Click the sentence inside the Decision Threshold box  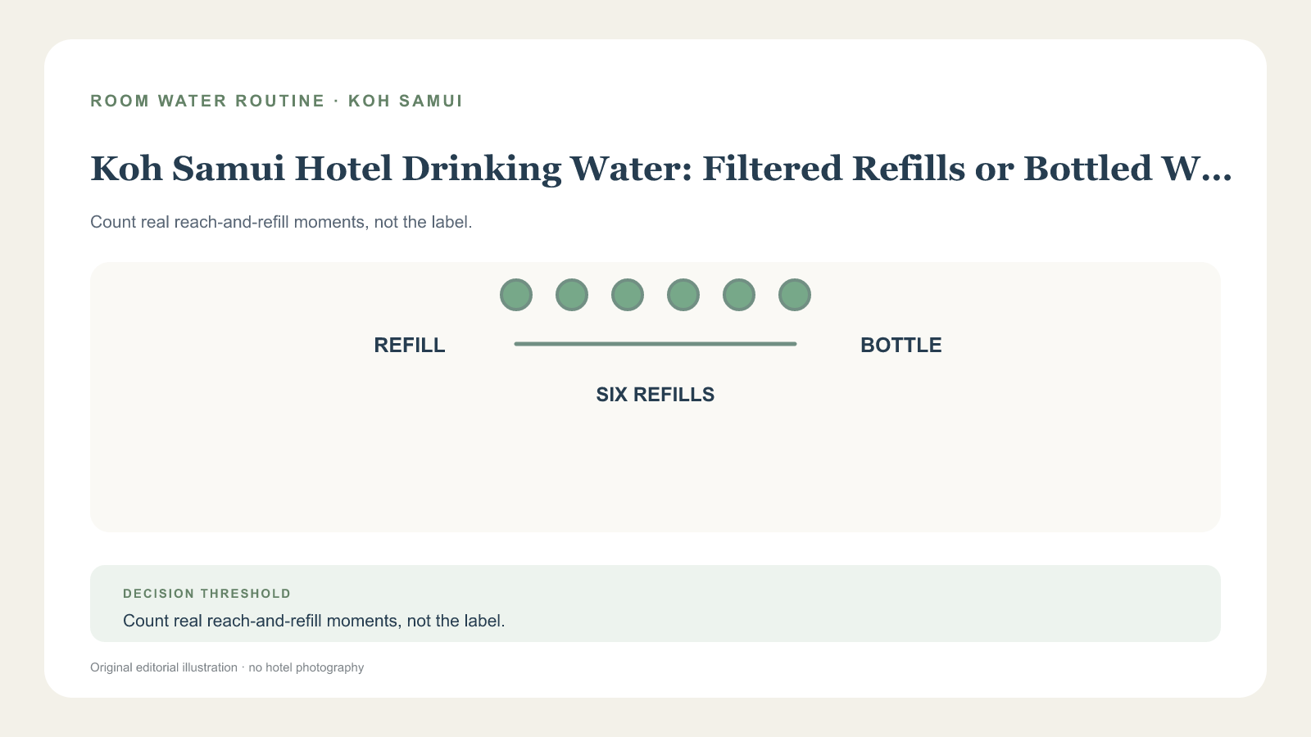pos(314,621)
